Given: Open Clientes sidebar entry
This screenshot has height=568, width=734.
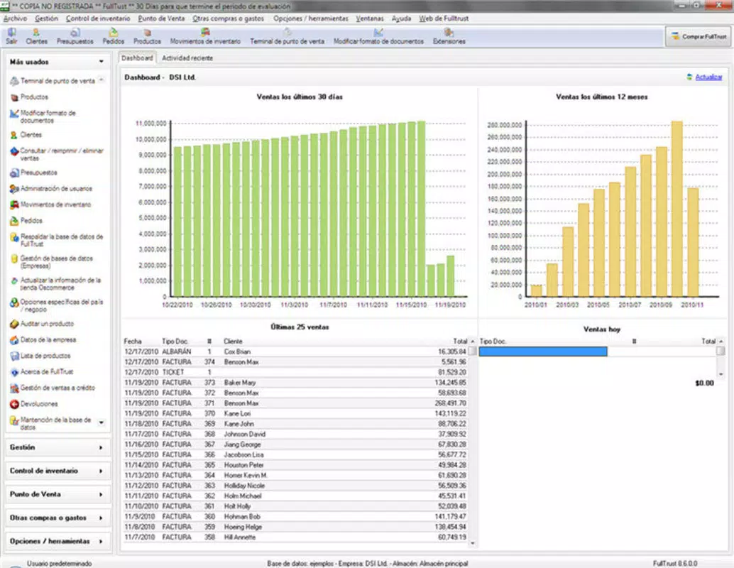Looking at the screenshot, I should tap(26, 135).
